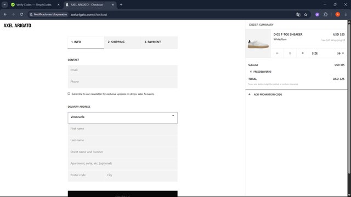Tick the Free Gift Wrapping checkbox
This screenshot has width=351, height=197.
(344, 40)
